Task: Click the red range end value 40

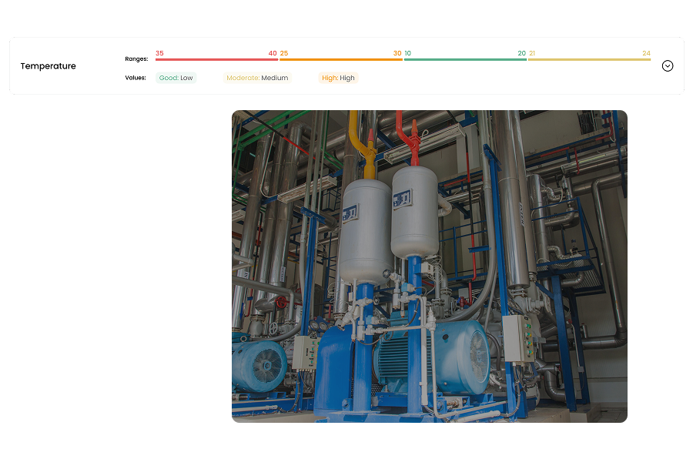Action: pyautogui.click(x=273, y=53)
